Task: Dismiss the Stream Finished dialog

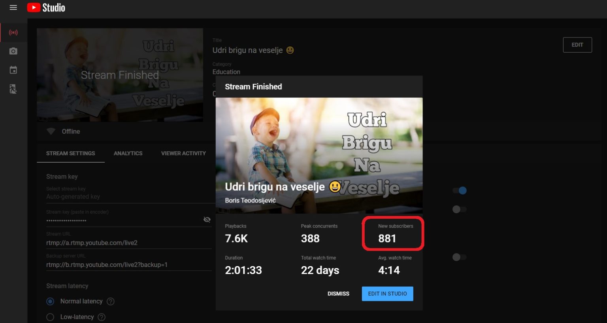Action: [x=338, y=294]
